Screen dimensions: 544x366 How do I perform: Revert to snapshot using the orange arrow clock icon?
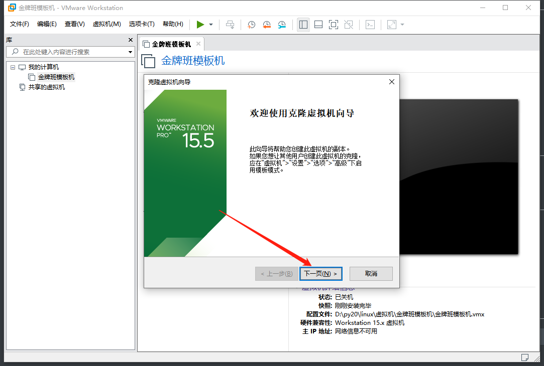266,25
